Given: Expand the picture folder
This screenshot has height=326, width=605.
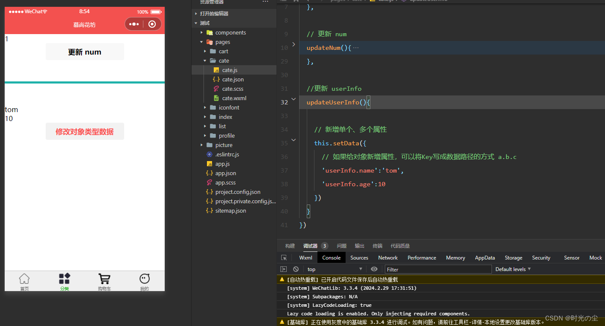Looking at the screenshot, I should tap(234, 145).
